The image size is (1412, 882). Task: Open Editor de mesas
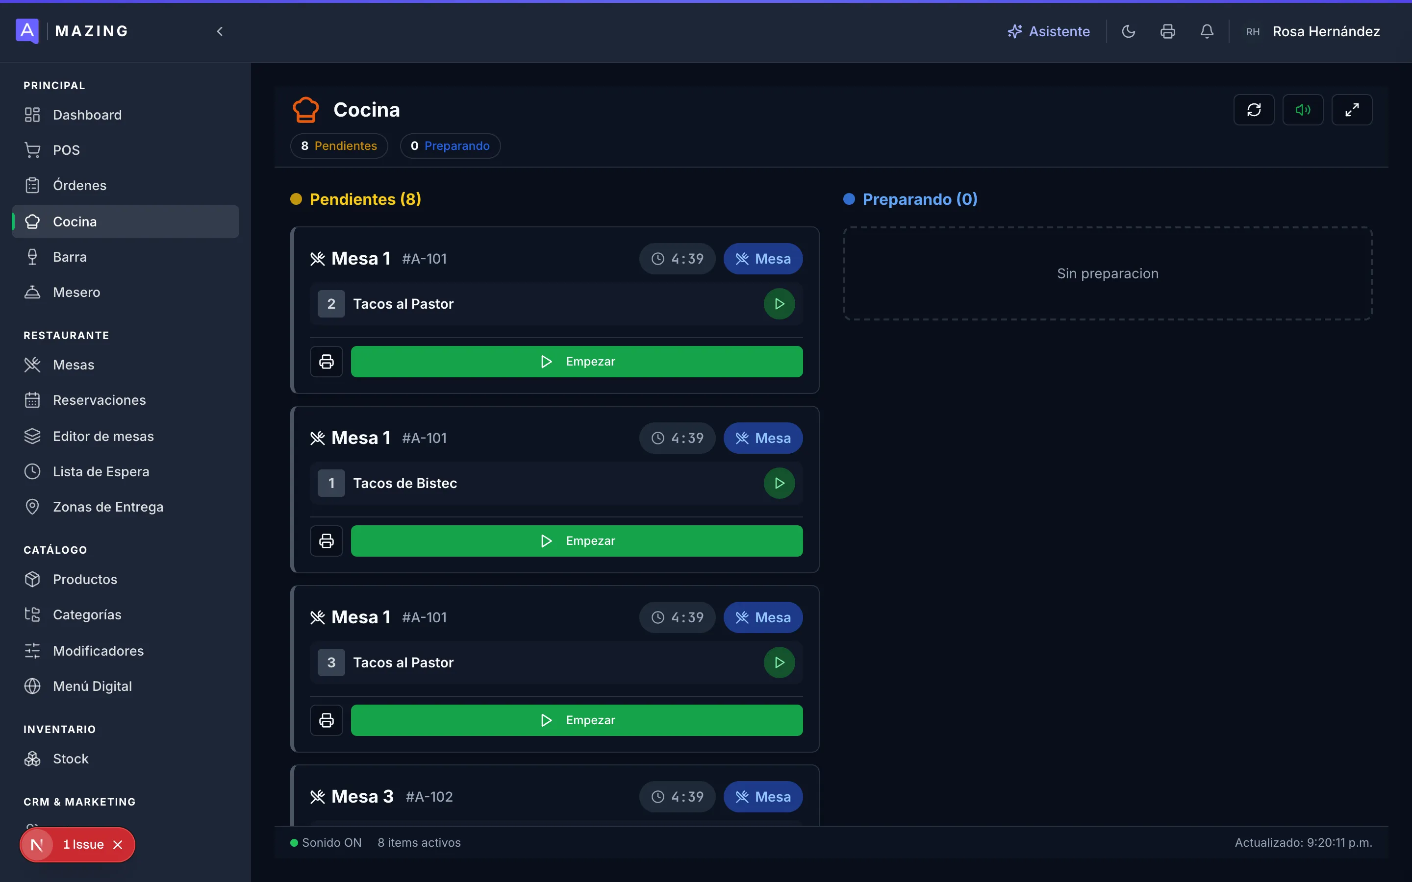pyautogui.click(x=126, y=436)
